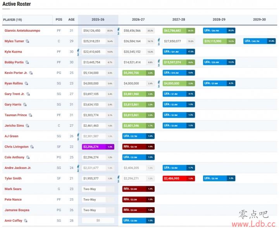The image size is (279, 228).
Task: Click the icon next to Bobby Portis
Action: pyautogui.click(x=27, y=62)
